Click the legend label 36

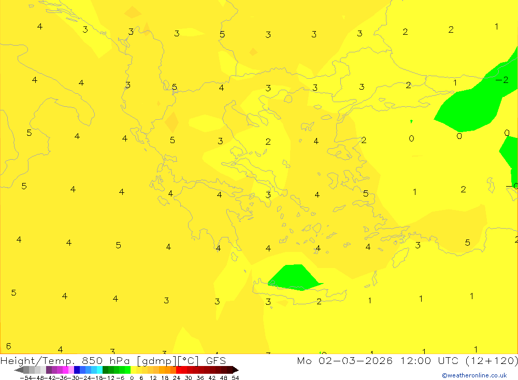click(200, 378)
